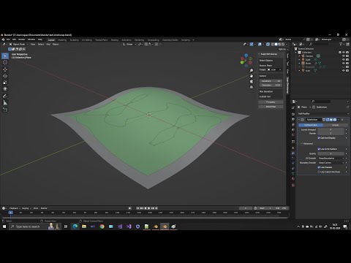Toggle Use Creases checkbox
Viewport: 351px width, 263px height.
(x=319, y=167)
